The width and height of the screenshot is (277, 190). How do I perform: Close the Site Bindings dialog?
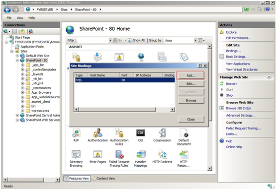[x=191, y=120]
